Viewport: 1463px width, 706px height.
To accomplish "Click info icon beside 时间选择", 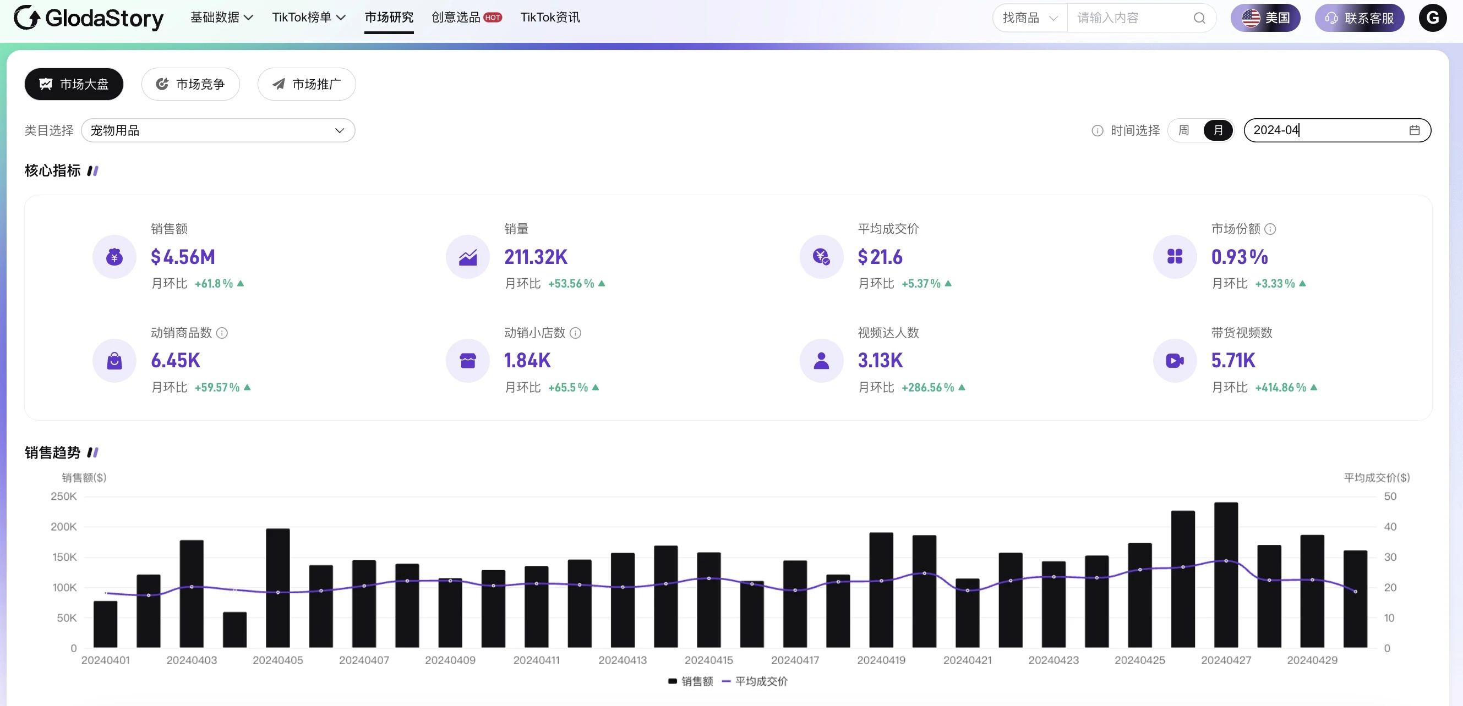I will [x=1098, y=131].
